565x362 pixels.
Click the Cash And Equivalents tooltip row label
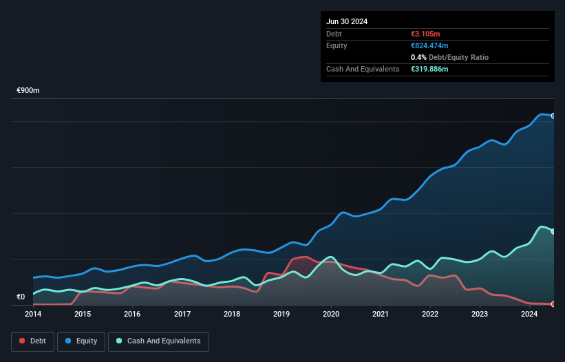[363, 69]
